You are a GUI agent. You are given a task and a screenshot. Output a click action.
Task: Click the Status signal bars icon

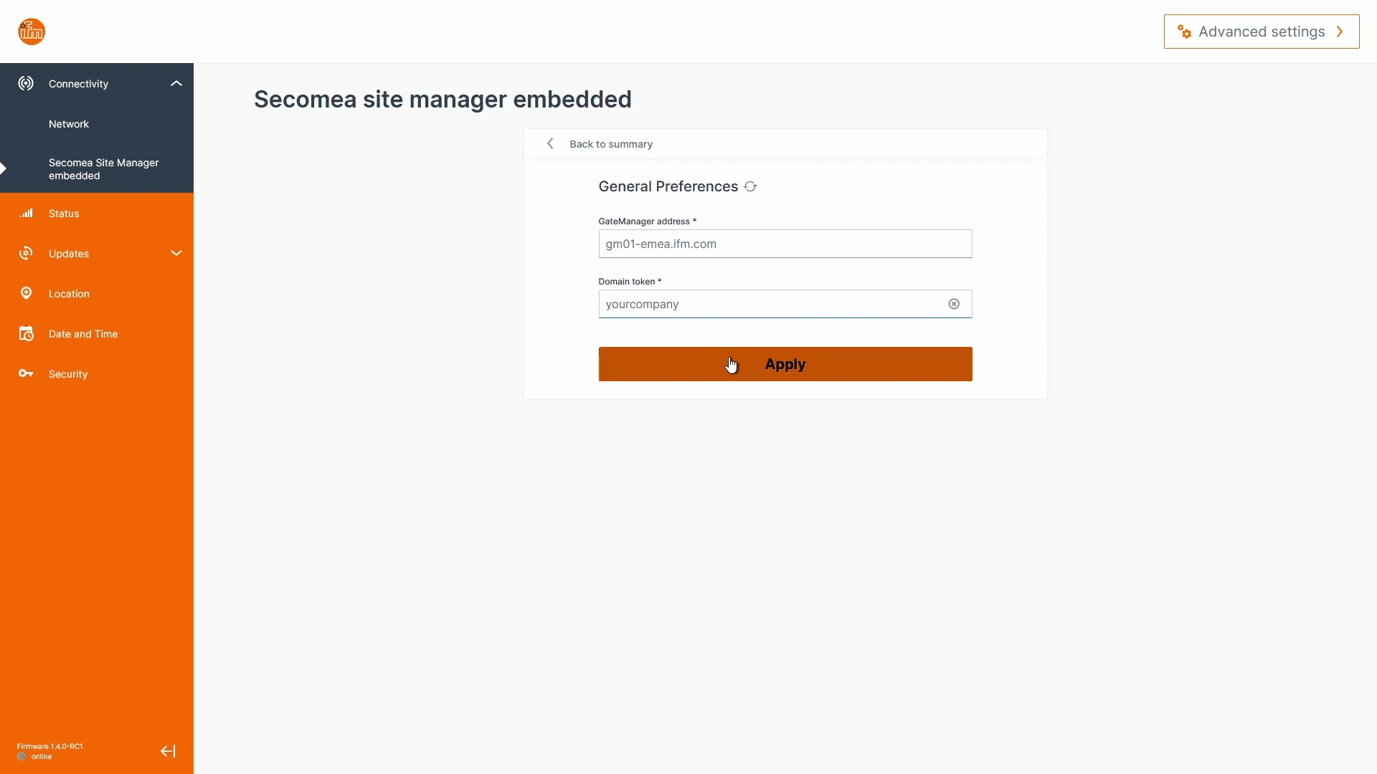tap(27, 214)
